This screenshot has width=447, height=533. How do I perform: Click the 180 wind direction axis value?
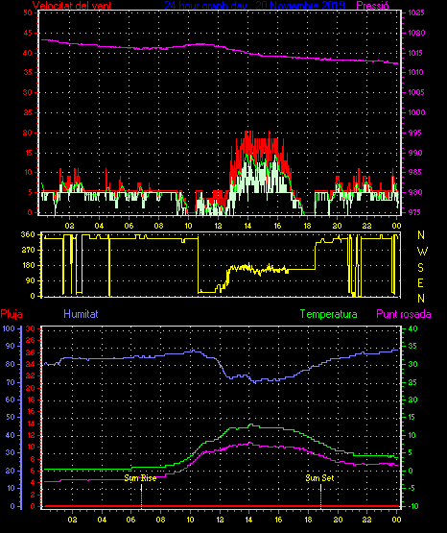(x=28, y=265)
